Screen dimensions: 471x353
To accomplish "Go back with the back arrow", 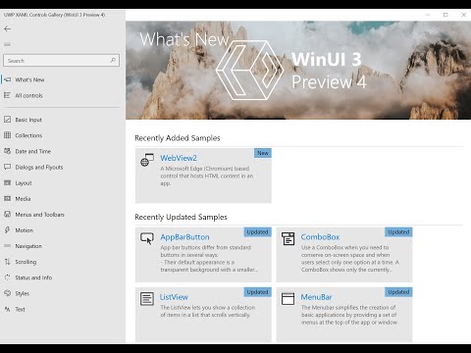I will click(x=7, y=29).
